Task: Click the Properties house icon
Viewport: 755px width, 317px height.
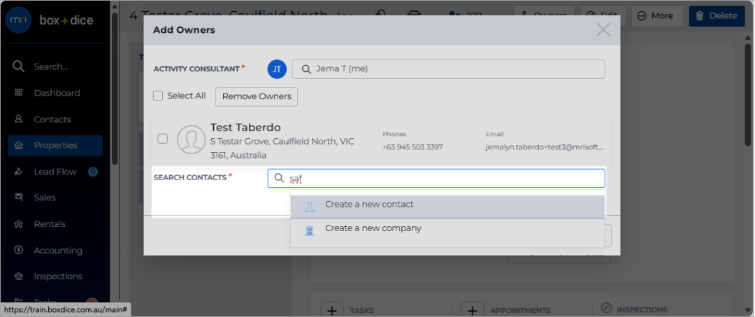Action: click(19, 145)
